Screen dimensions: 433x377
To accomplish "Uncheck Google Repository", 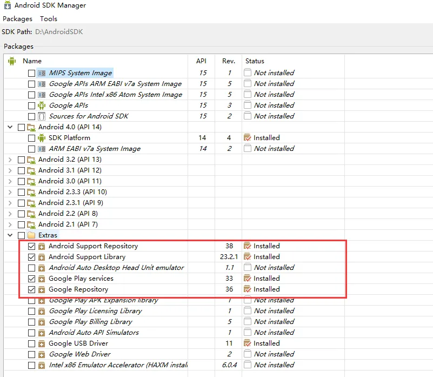I will click(x=31, y=289).
